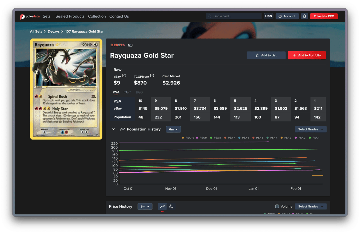Image resolution: width=360 pixels, height=233 pixels.
Task: Select line chart view in Price History
Action: coord(162,207)
